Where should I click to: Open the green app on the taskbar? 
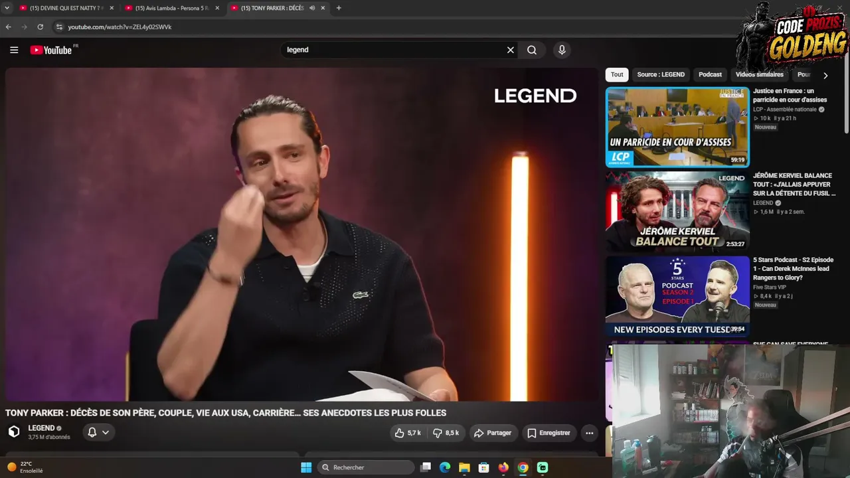pos(543,467)
